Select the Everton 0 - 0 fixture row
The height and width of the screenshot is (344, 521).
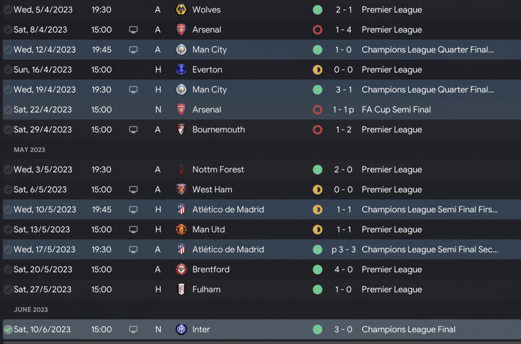260,70
